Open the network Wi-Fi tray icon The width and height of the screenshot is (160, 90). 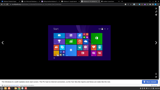coord(149,88)
